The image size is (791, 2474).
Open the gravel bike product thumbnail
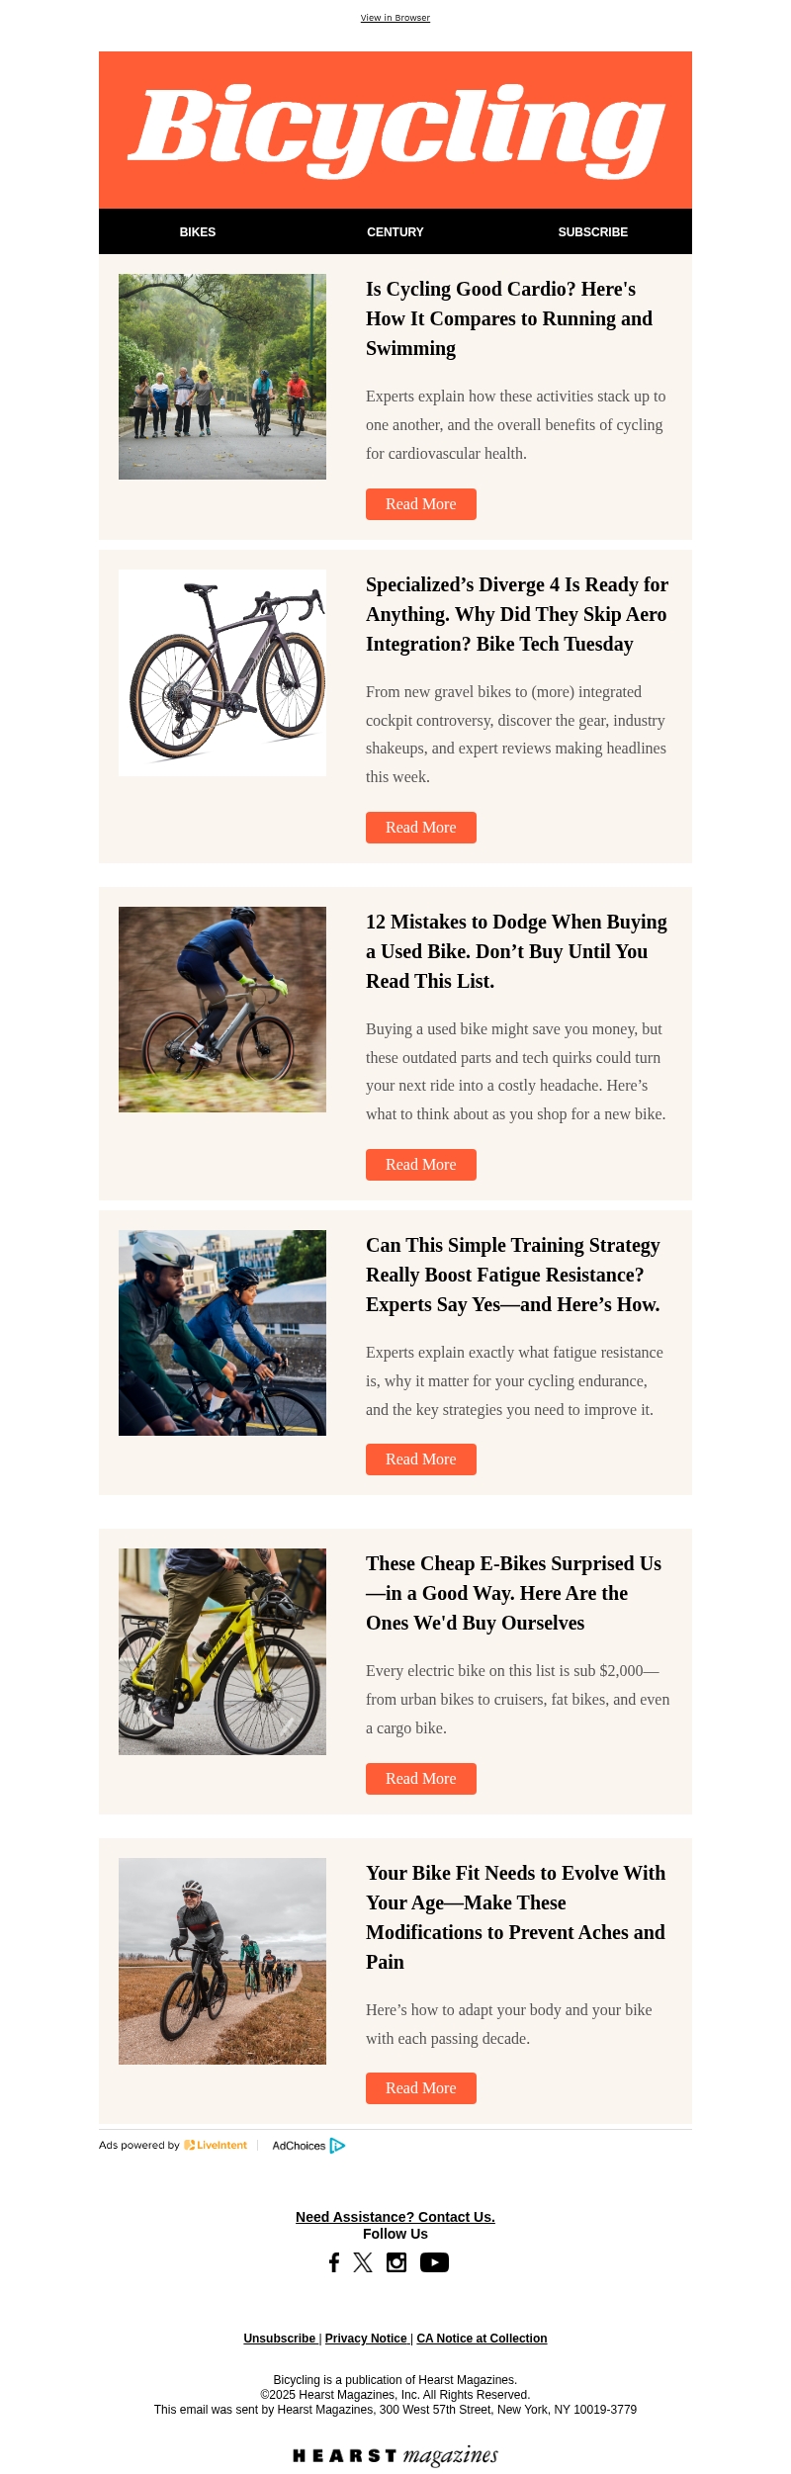click(x=222, y=672)
